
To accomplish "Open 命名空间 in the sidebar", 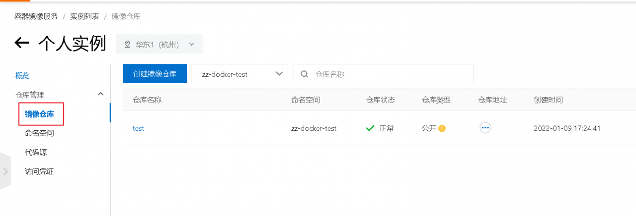I will [x=39, y=133].
